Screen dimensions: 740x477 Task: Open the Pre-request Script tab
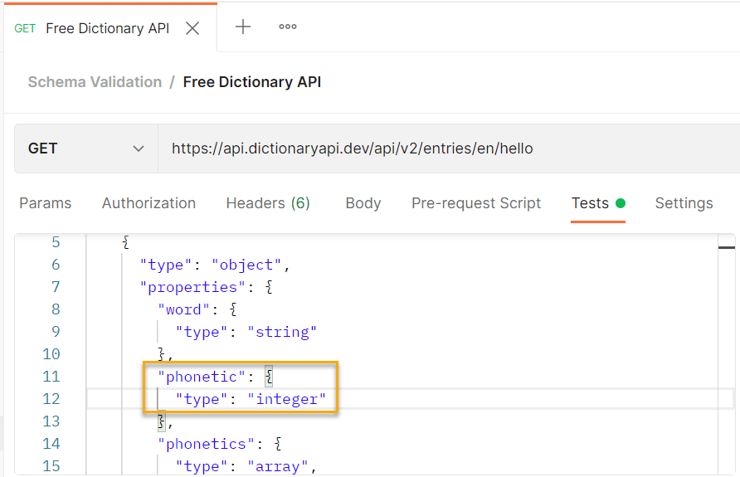[475, 203]
